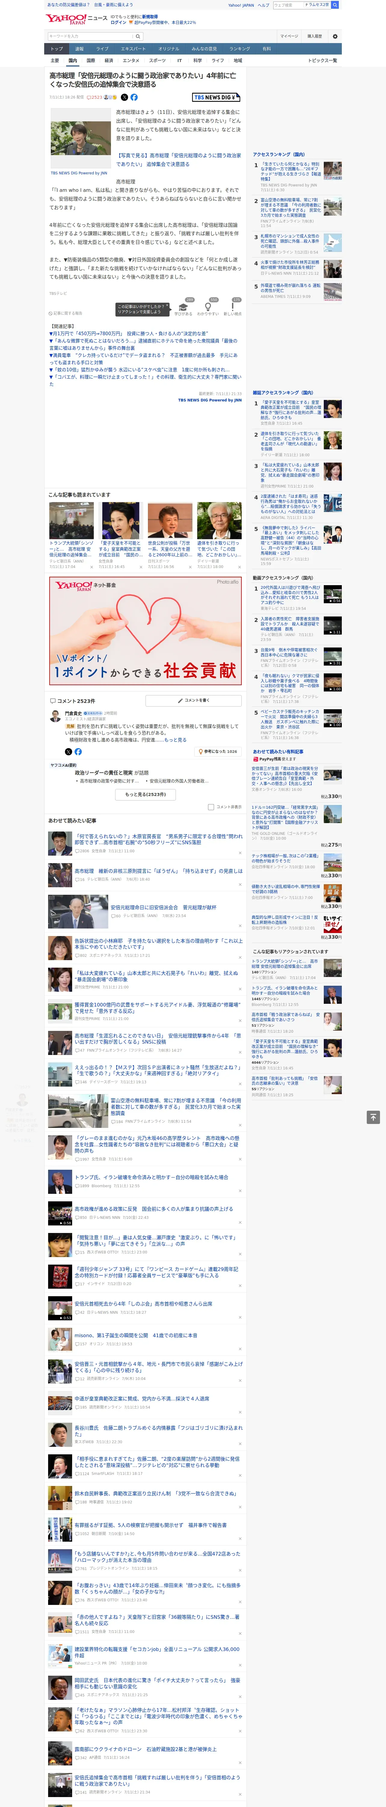386x1807 pixels.
Task: Open the misono 第1子誕生 article
Action: [x=136, y=1336]
